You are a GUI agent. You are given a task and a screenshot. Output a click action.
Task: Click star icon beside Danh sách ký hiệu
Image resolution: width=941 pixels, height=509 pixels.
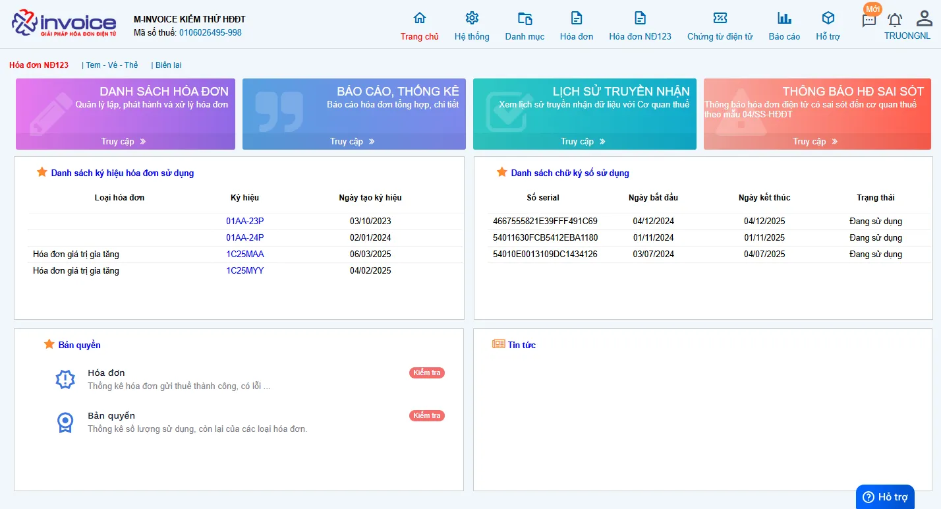click(x=42, y=172)
